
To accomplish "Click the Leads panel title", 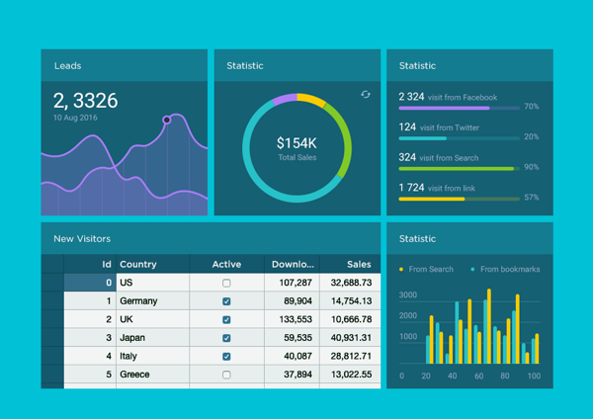I will [x=67, y=66].
